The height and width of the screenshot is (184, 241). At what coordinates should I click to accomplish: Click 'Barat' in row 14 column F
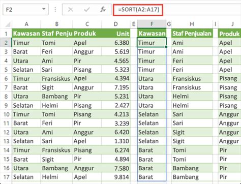click(x=152, y=150)
